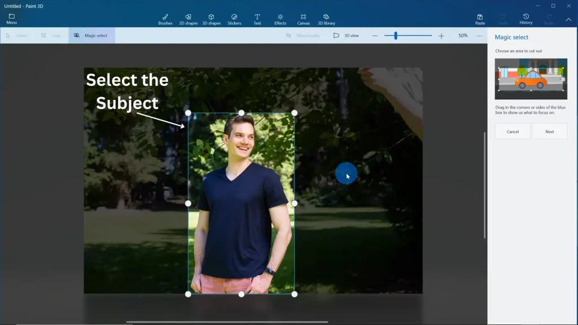Image resolution: width=578 pixels, height=325 pixels.
Task: Click the top-center handle of selection box
Action: [x=241, y=113]
